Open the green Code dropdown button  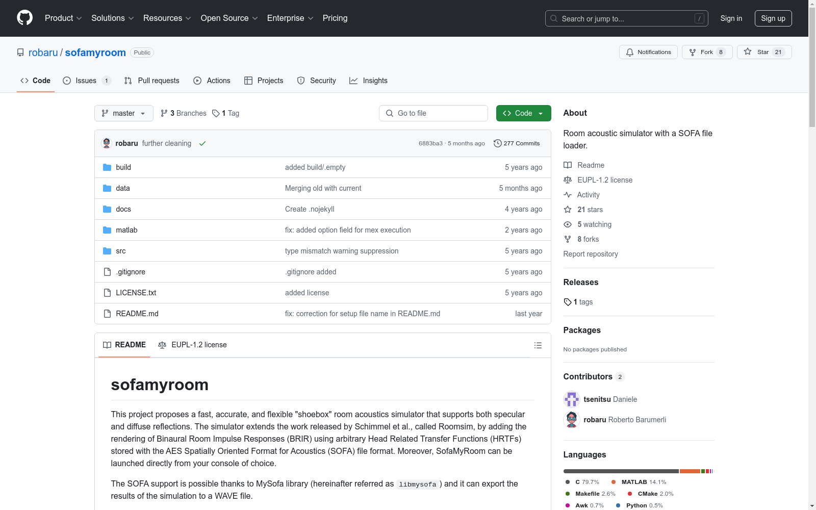(x=523, y=113)
